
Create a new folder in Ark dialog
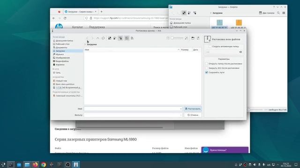click(x=193, y=38)
